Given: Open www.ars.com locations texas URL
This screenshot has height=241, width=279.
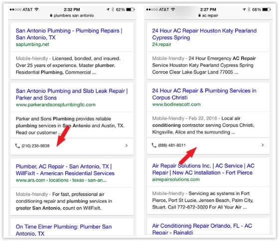Looking at the screenshot, I should pyautogui.click(x=61, y=180).
